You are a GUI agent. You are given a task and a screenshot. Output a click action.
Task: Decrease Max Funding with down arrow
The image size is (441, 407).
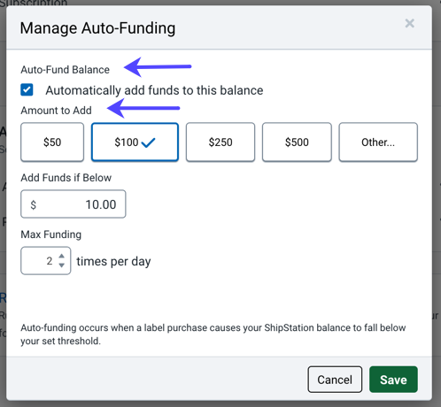61,265
